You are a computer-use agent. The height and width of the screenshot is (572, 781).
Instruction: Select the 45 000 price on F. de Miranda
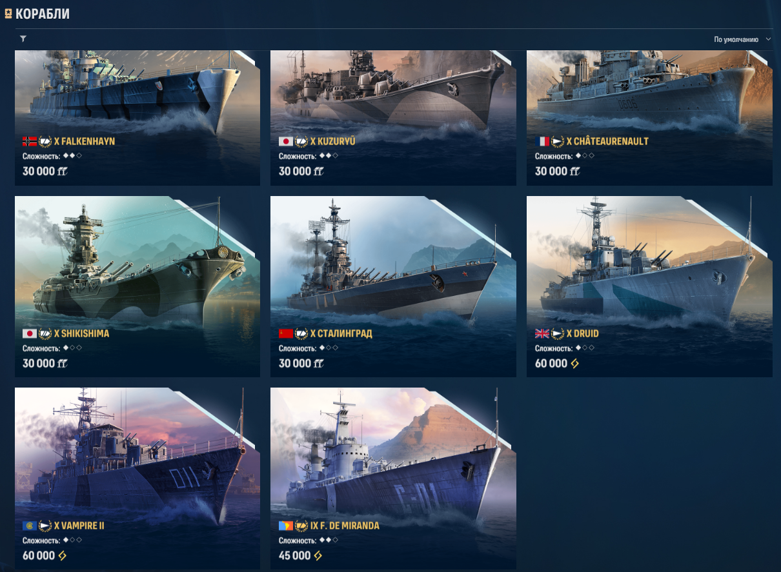point(295,555)
